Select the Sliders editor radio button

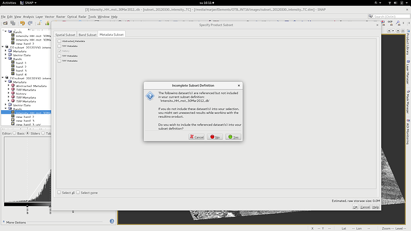[x=27, y=133]
